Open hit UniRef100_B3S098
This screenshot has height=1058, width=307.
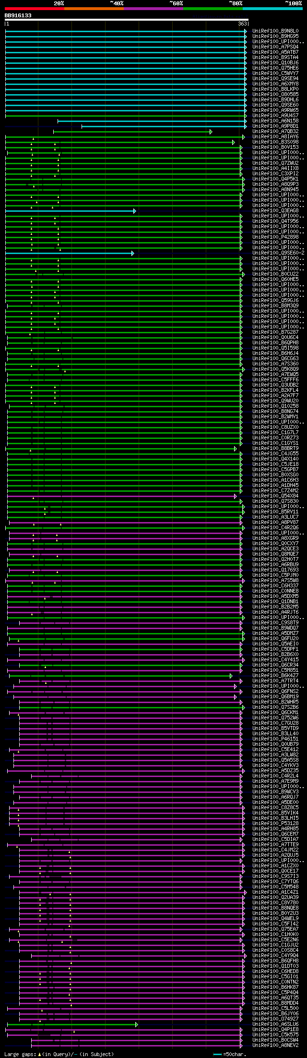(x=275, y=142)
